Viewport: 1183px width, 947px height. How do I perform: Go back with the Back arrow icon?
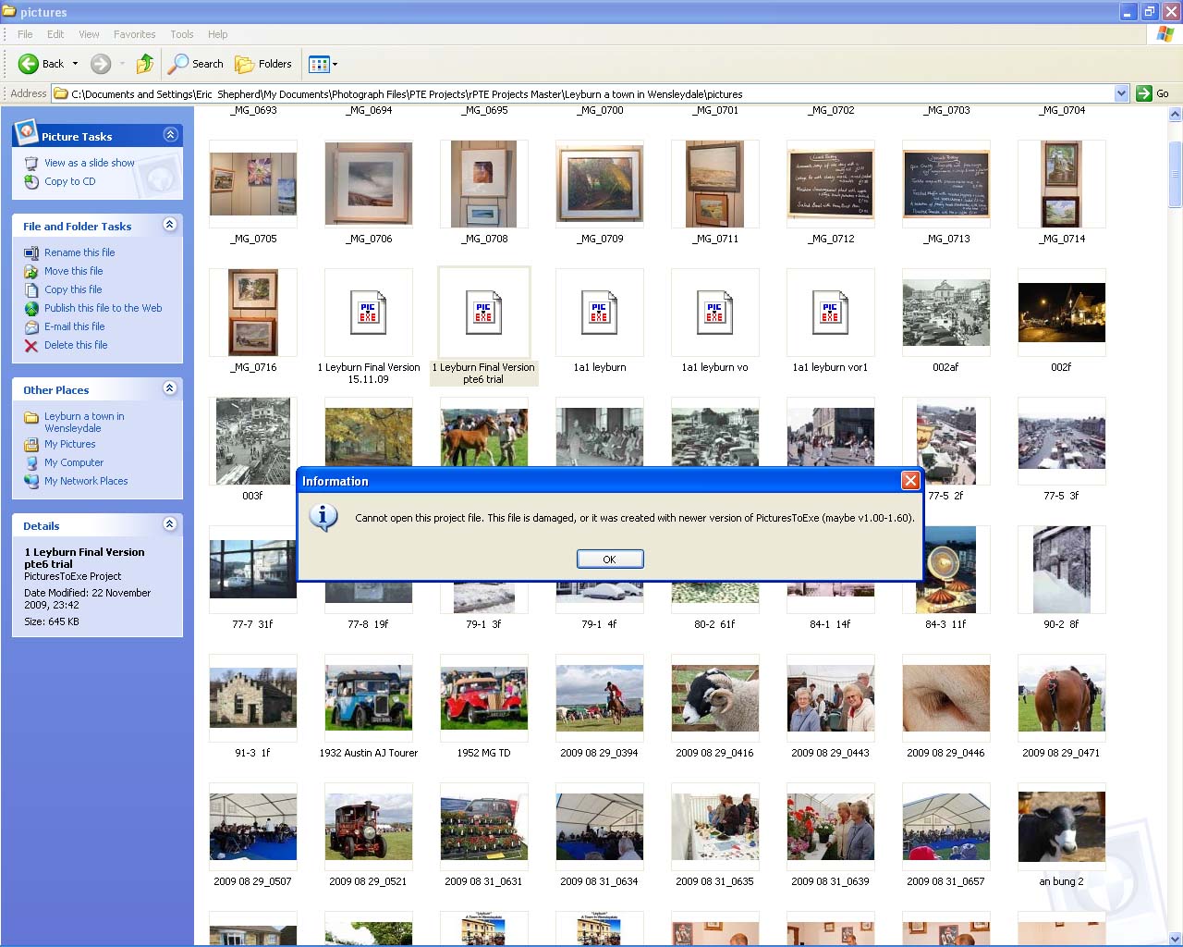[x=29, y=64]
